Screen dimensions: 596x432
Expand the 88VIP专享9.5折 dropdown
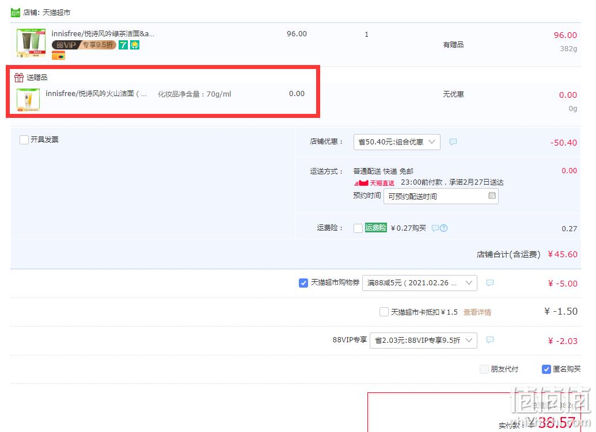pos(423,340)
